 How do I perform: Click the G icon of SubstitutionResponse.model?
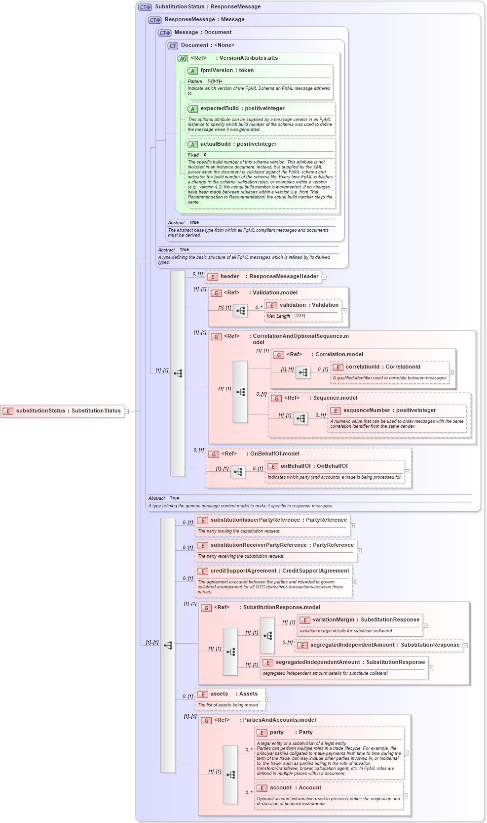click(206, 608)
